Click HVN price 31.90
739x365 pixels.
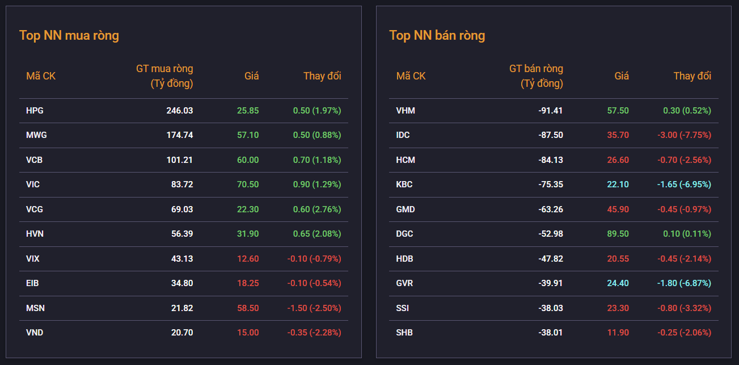pos(248,234)
